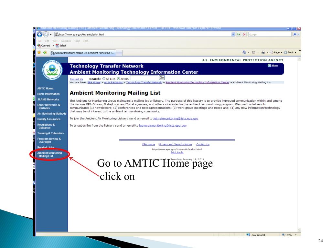Open Air & Radiation breadcrumb link
The image size is (331, 248).
(113, 82)
